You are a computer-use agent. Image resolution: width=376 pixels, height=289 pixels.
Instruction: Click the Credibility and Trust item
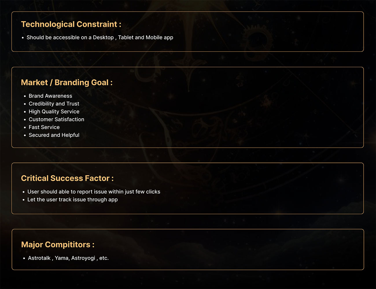pos(54,104)
